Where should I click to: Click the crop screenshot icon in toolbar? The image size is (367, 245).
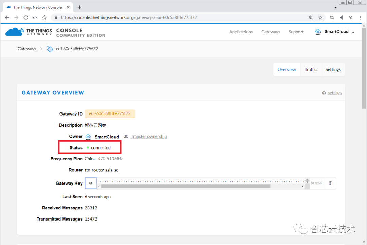point(332,18)
